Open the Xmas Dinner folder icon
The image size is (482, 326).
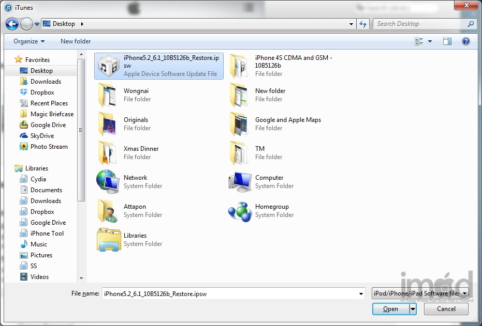pyautogui.click(x=108, y=153)
